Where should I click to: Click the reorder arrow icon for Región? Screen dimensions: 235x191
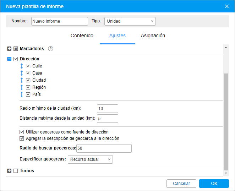[x=22, y=87]
